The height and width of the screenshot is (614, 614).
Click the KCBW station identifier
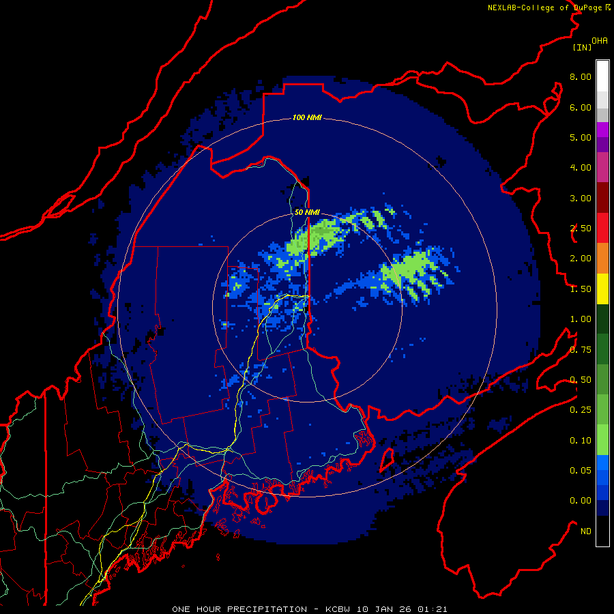338,609
